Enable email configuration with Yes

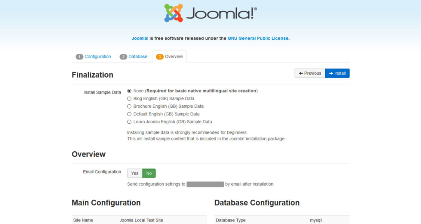(x=135, y=173)
